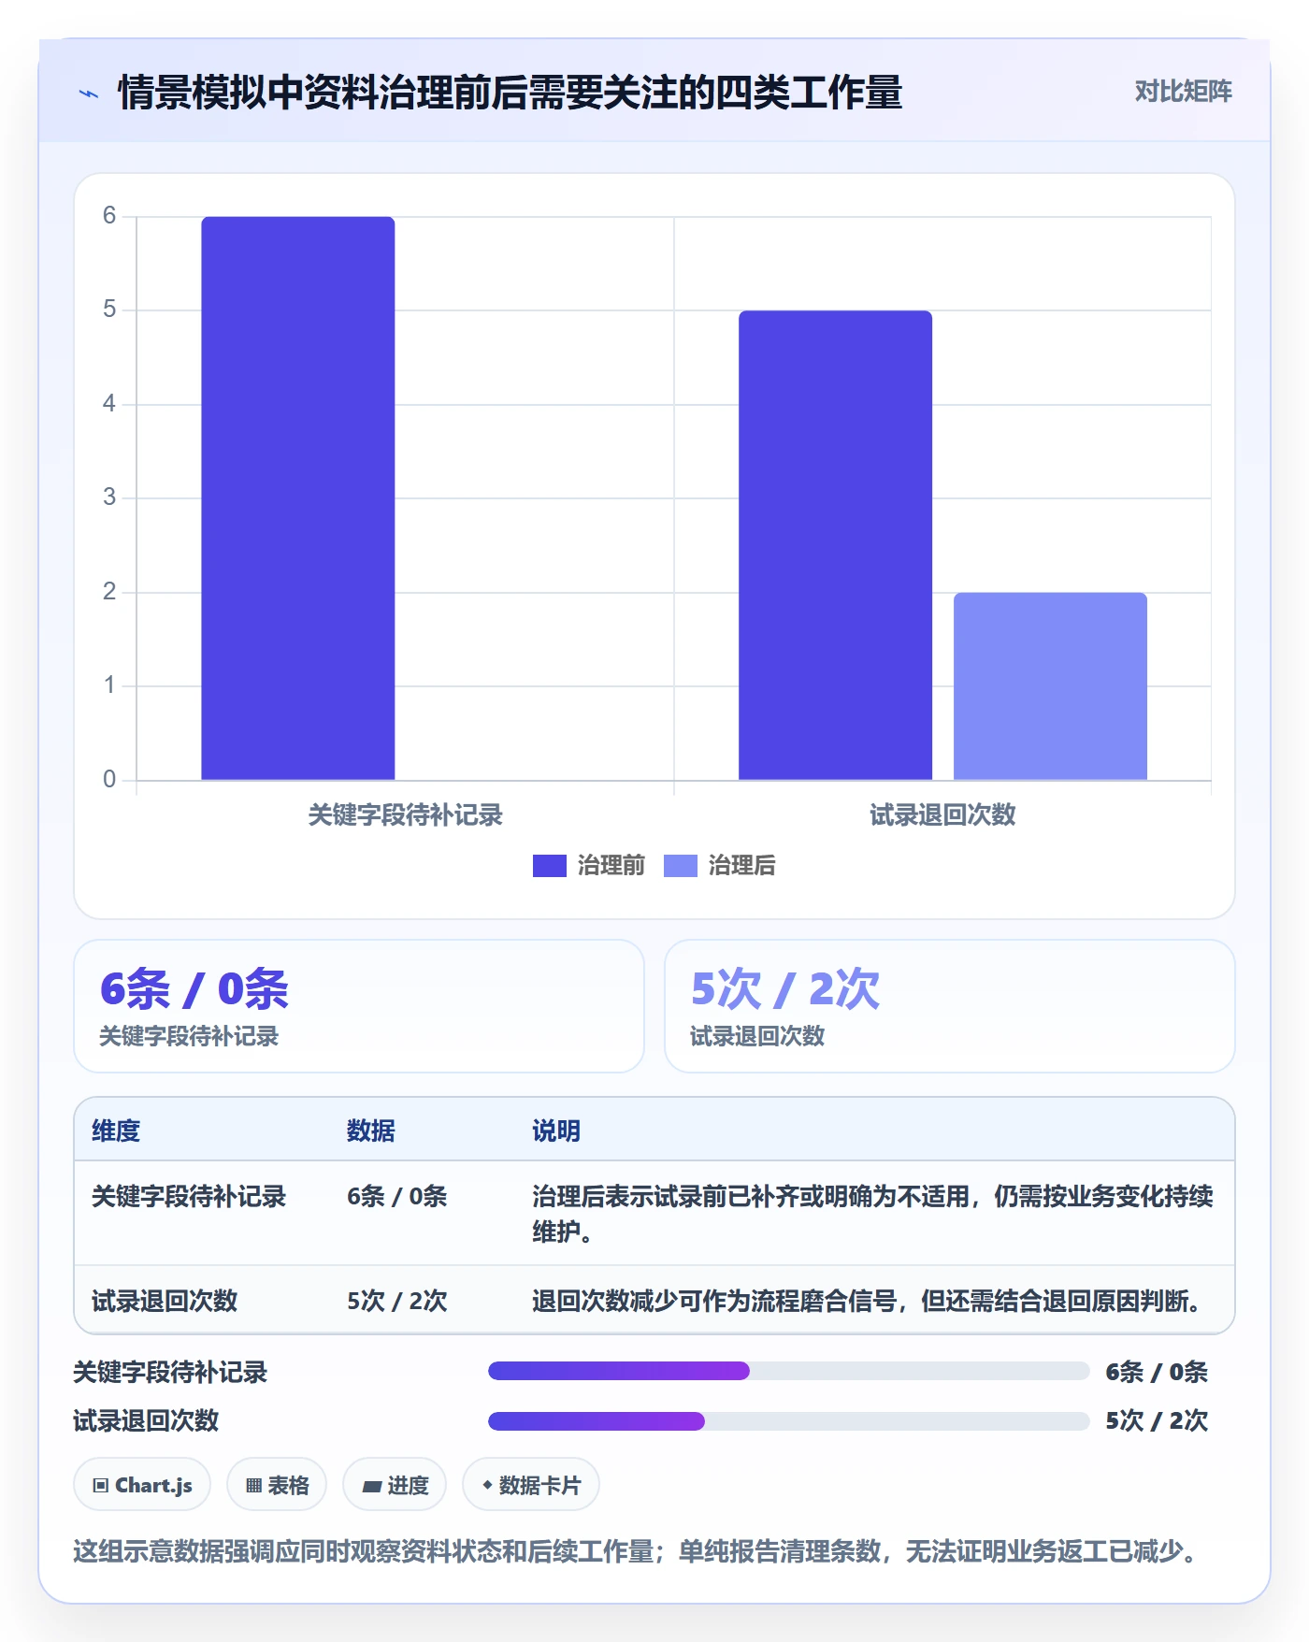This screenshot has height=1642, width=1309.
Task: Click the 治理前 bar for 试录退回次数
Action: point(835,545)
